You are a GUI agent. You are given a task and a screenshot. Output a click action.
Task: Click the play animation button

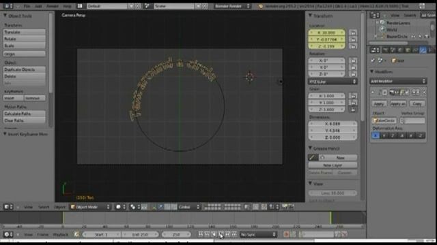(221, 235)
